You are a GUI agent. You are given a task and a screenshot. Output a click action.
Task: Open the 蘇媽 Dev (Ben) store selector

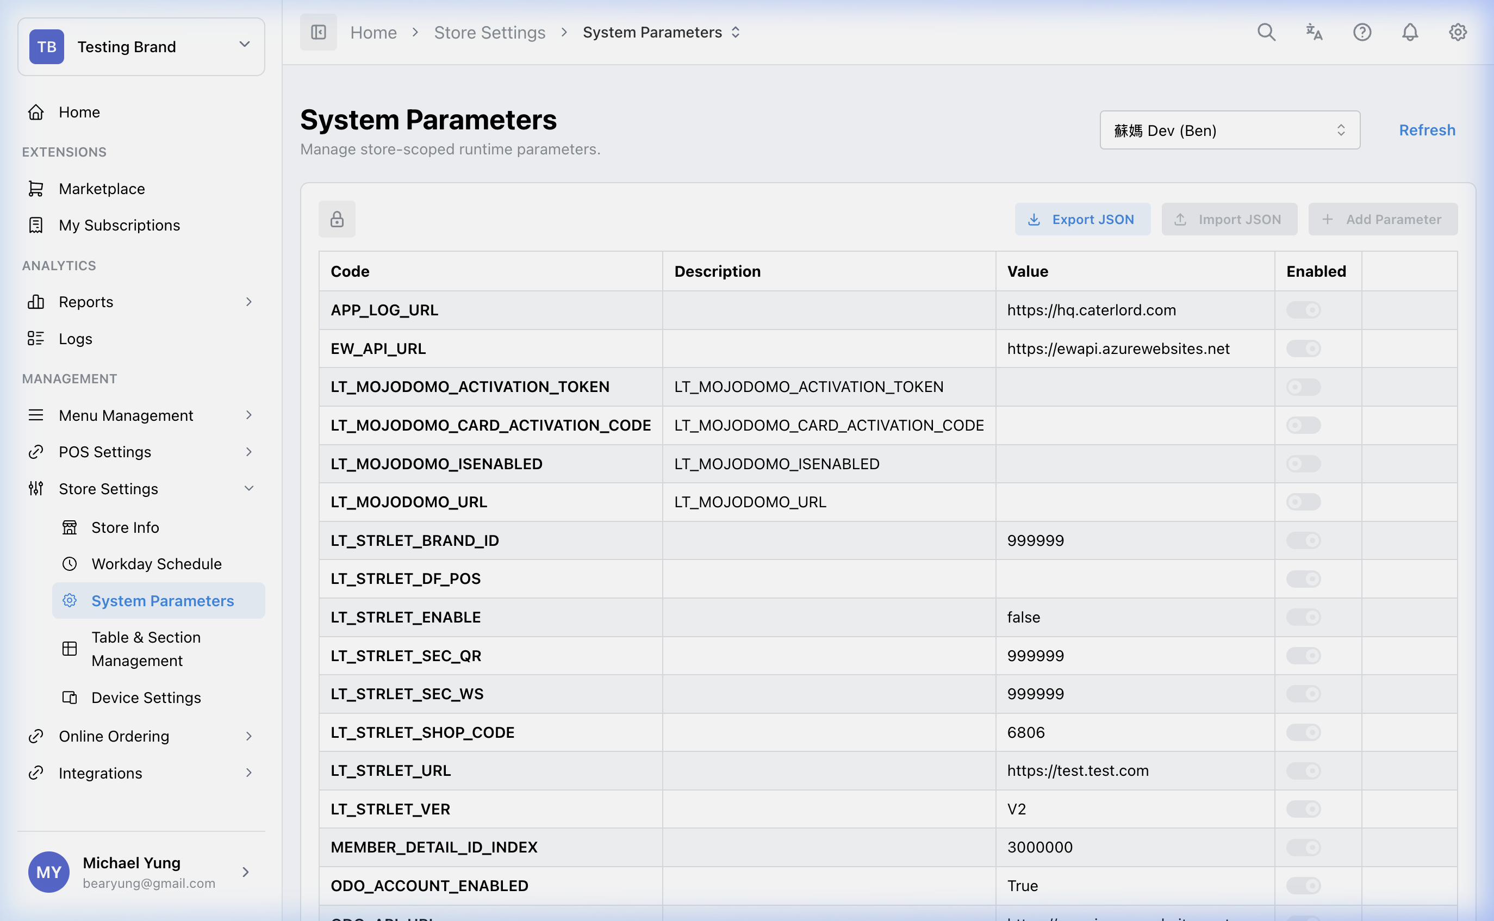pyautogui.click(x=1229, y=130)
